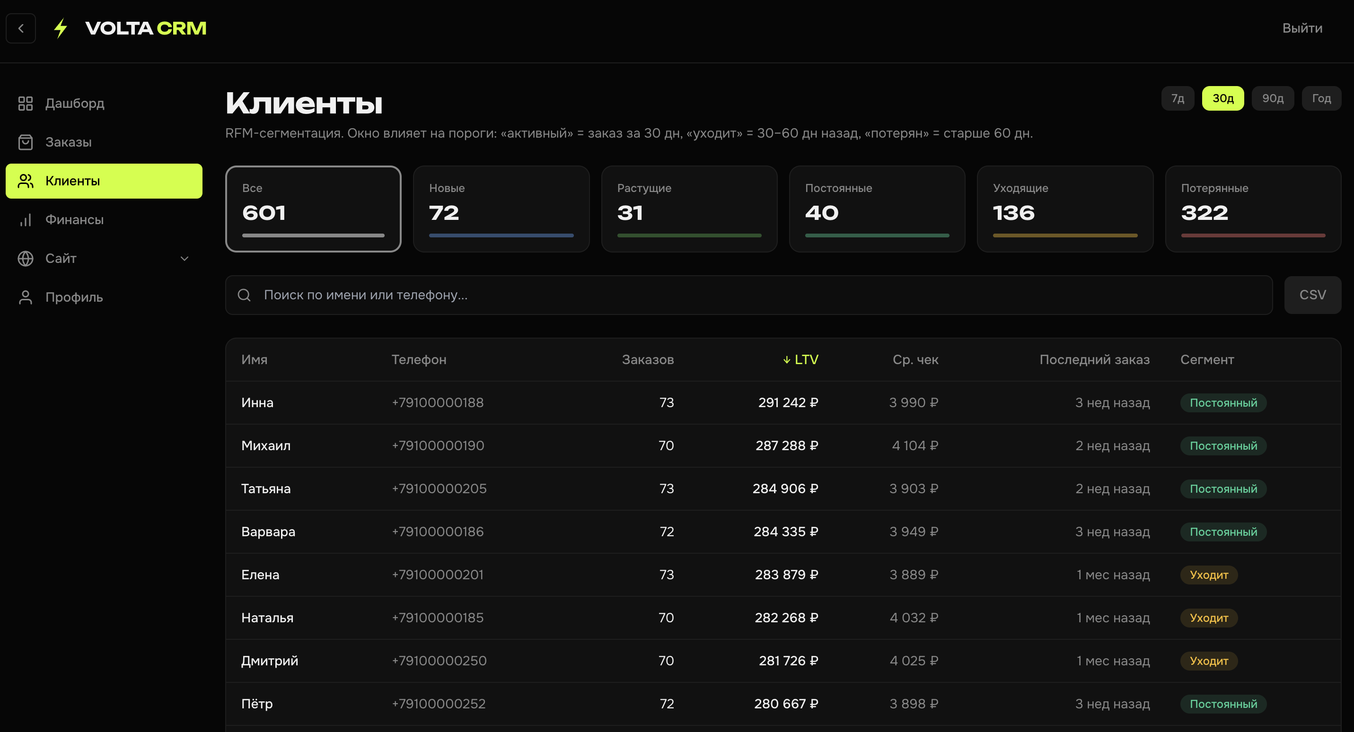Click the Профиль person icon
Viewport: 1354px width, 732px height.
pyautogui.click(x=25, y=297)
